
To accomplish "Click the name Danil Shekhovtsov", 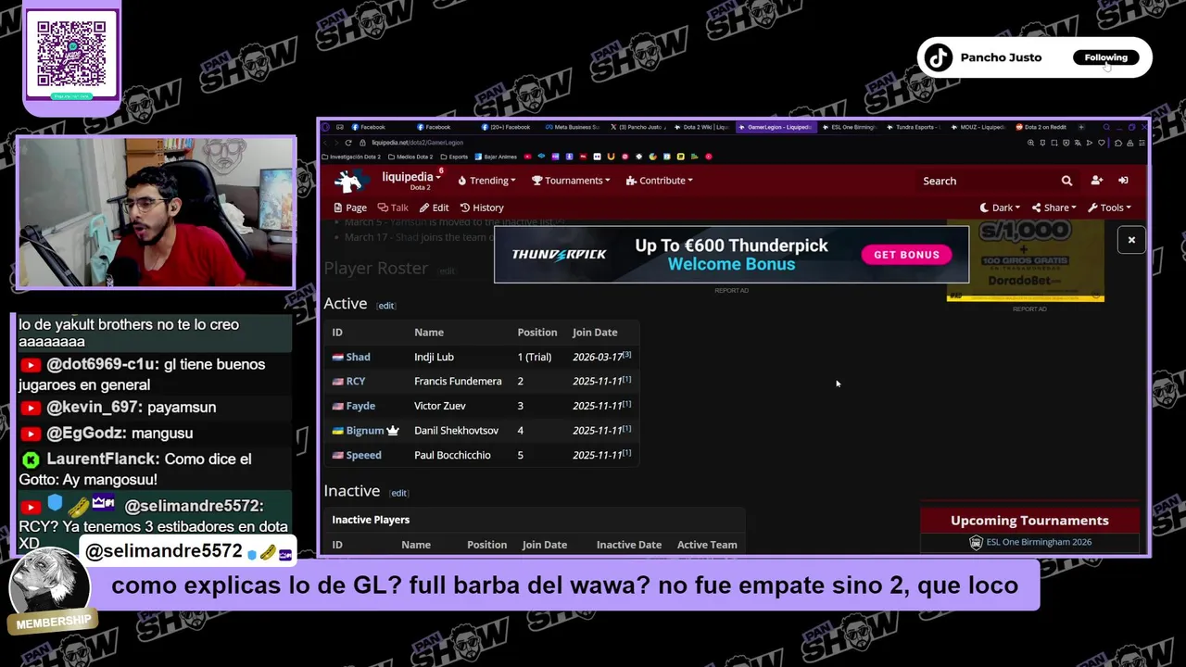I will [456, 430].
